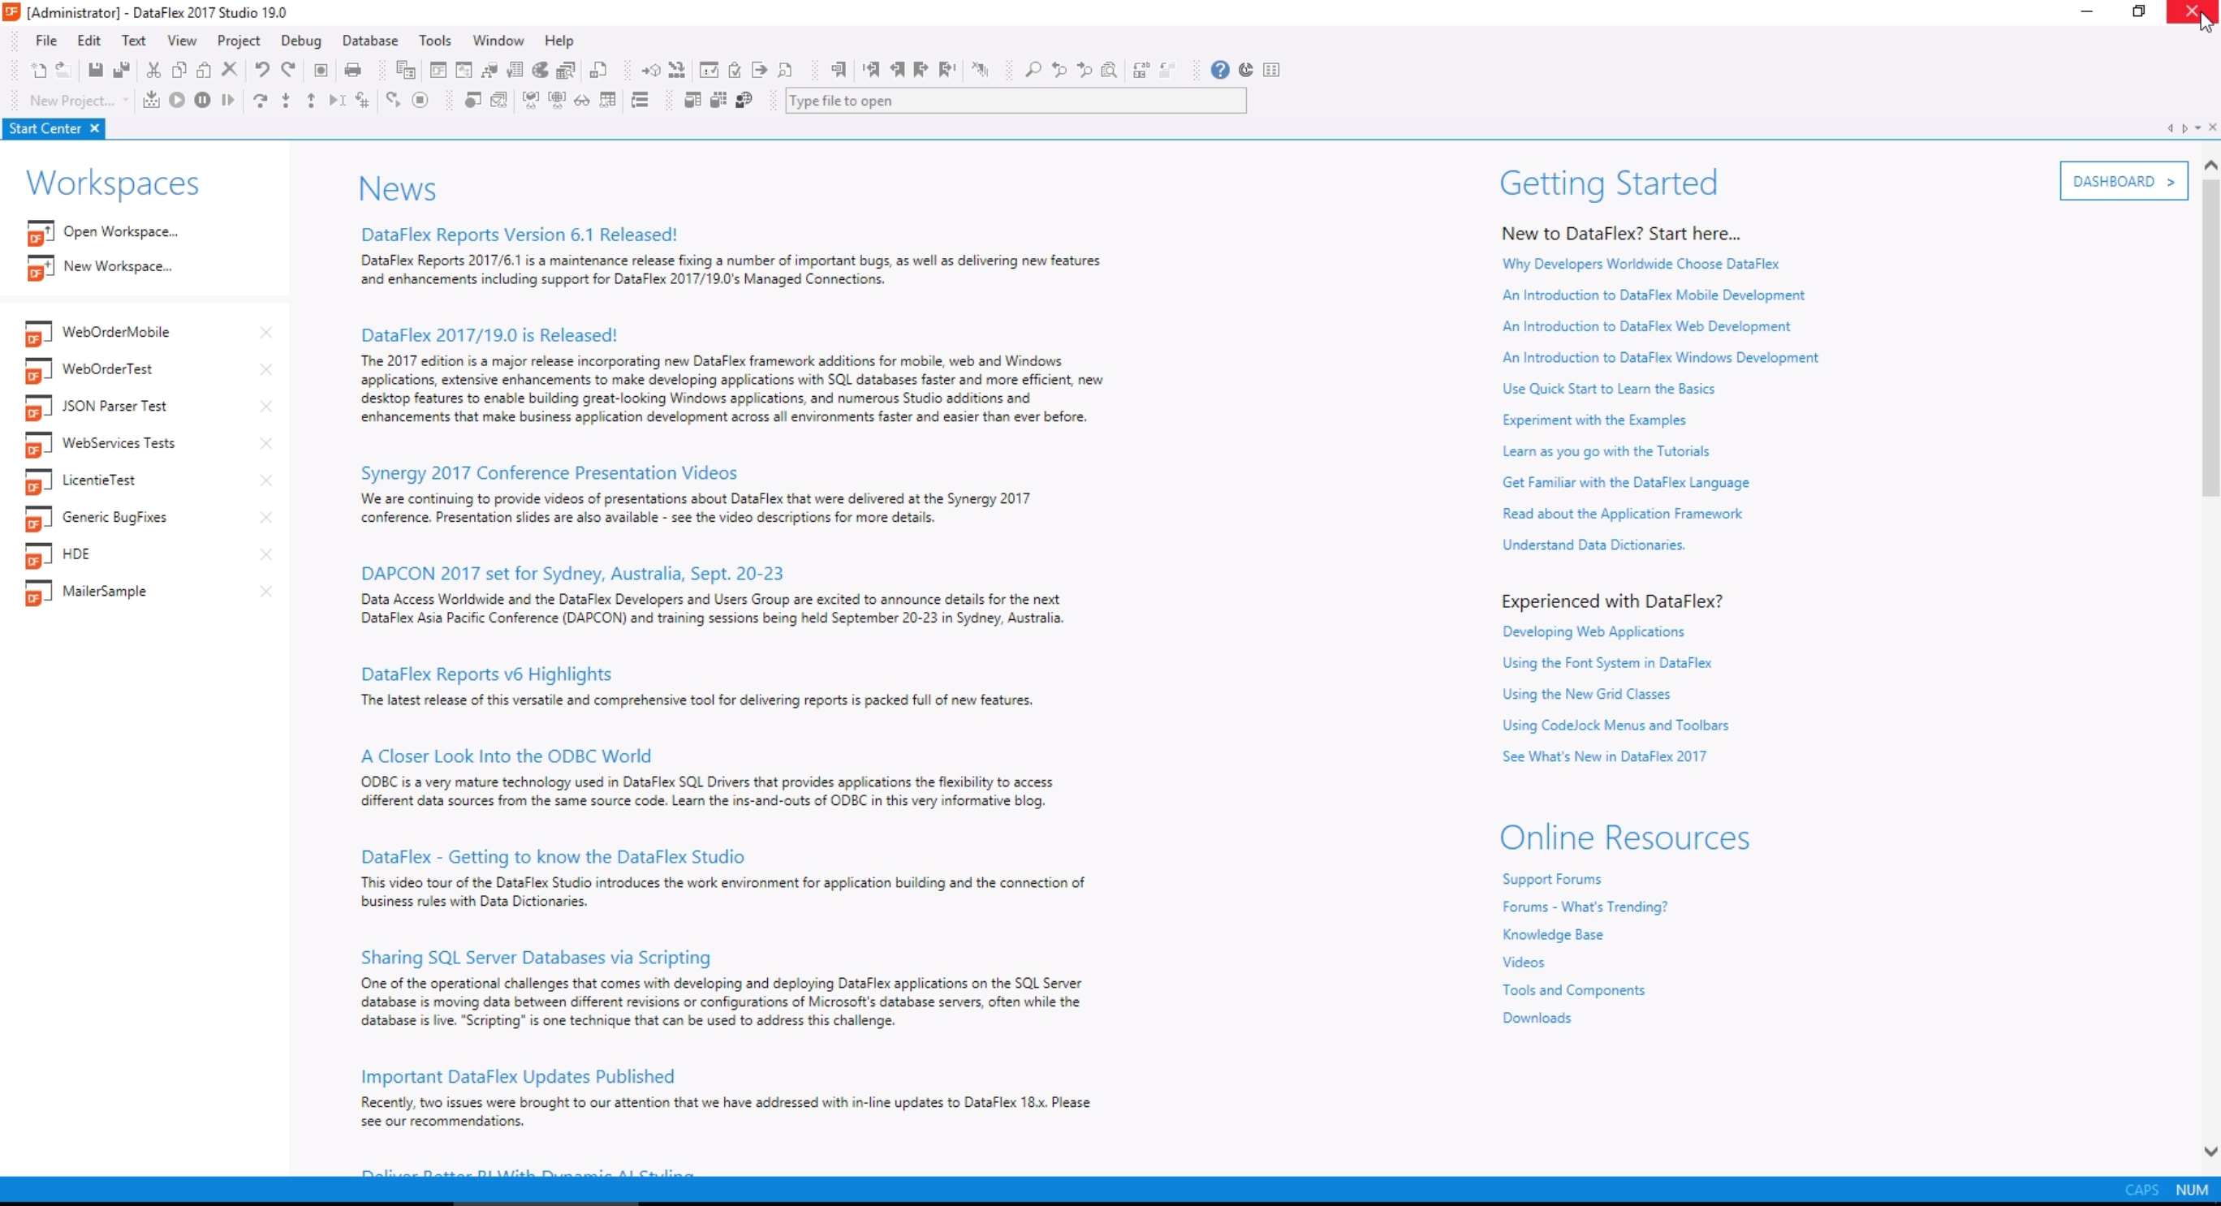Open Synergy 2017 Conference Presentation Videos link
Image resolution: width=2221 pixels, height=1206 pixels.
pos(549,472)
